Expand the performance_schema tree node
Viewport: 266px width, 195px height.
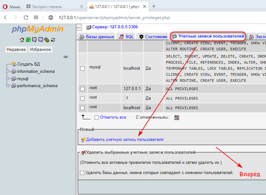[x=8, y=86]
